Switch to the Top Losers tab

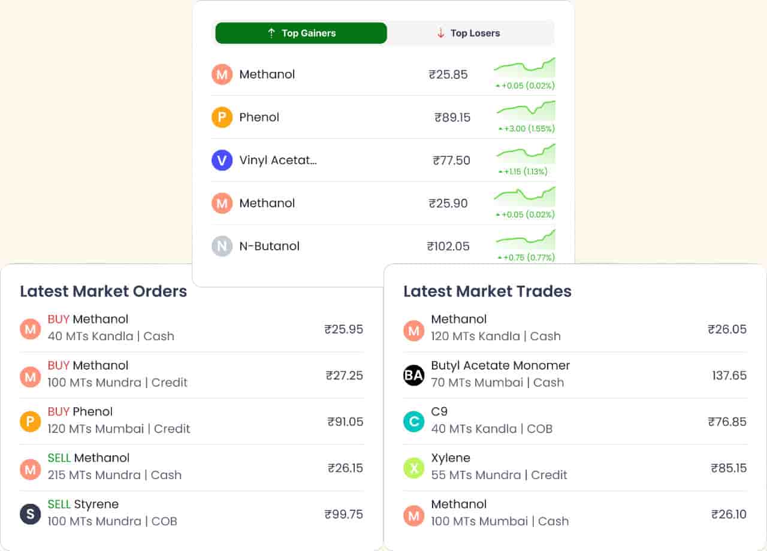(470, 33)
